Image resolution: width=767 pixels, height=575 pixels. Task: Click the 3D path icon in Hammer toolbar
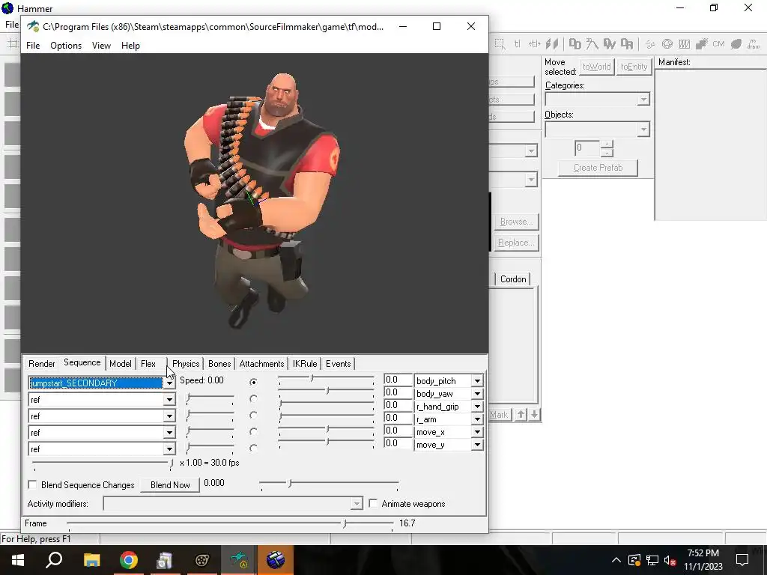click(592, 44)
